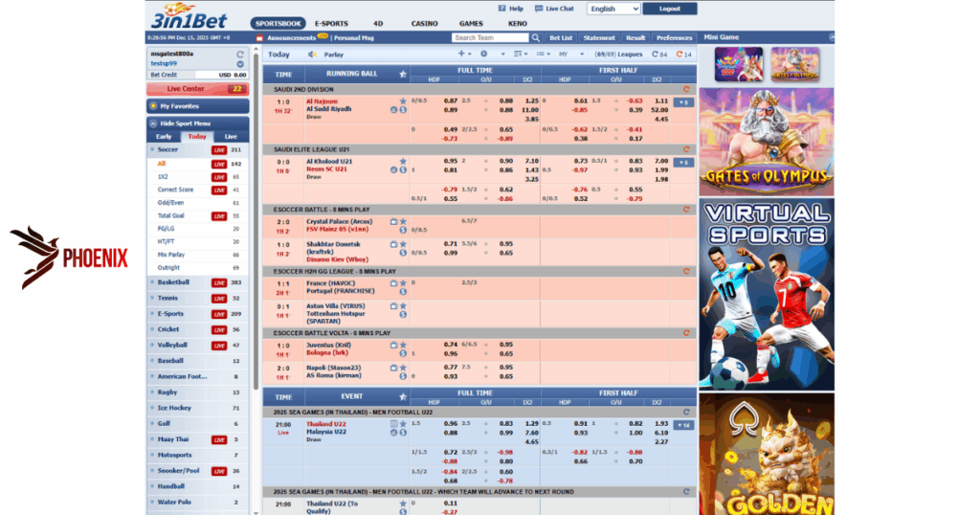Viewport: 980px width, 515px height.
Task: Refresh the account balance icon
Action: (240, 55)
